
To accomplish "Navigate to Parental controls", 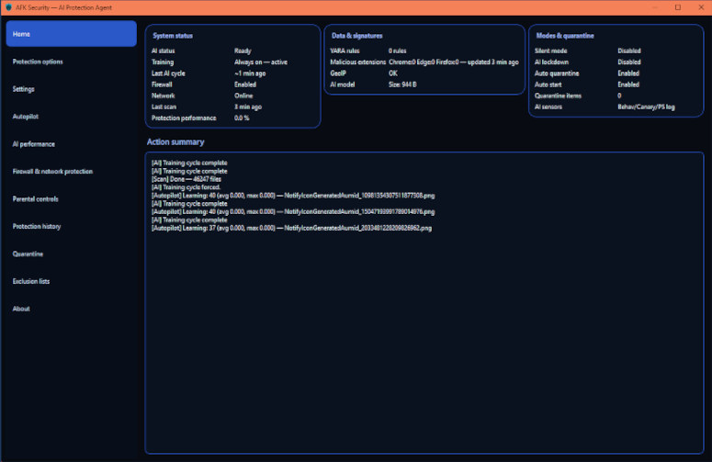I will 71,199.
